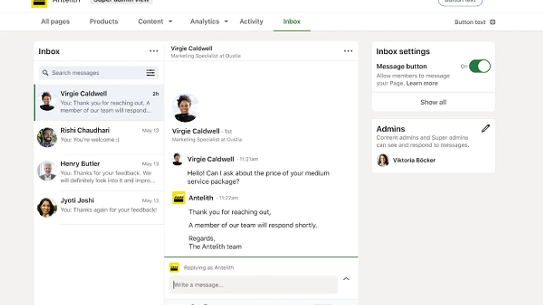This screenshot has height=305, width=543.
Task: Click the "Admins" heading
Action: tap(391, 129)
